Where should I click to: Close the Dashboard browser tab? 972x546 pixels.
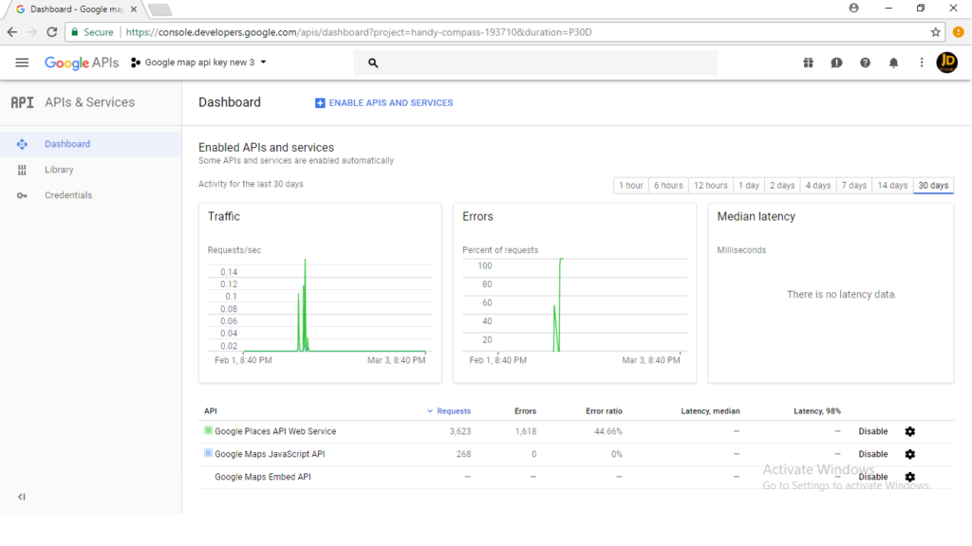click(134, 9)
